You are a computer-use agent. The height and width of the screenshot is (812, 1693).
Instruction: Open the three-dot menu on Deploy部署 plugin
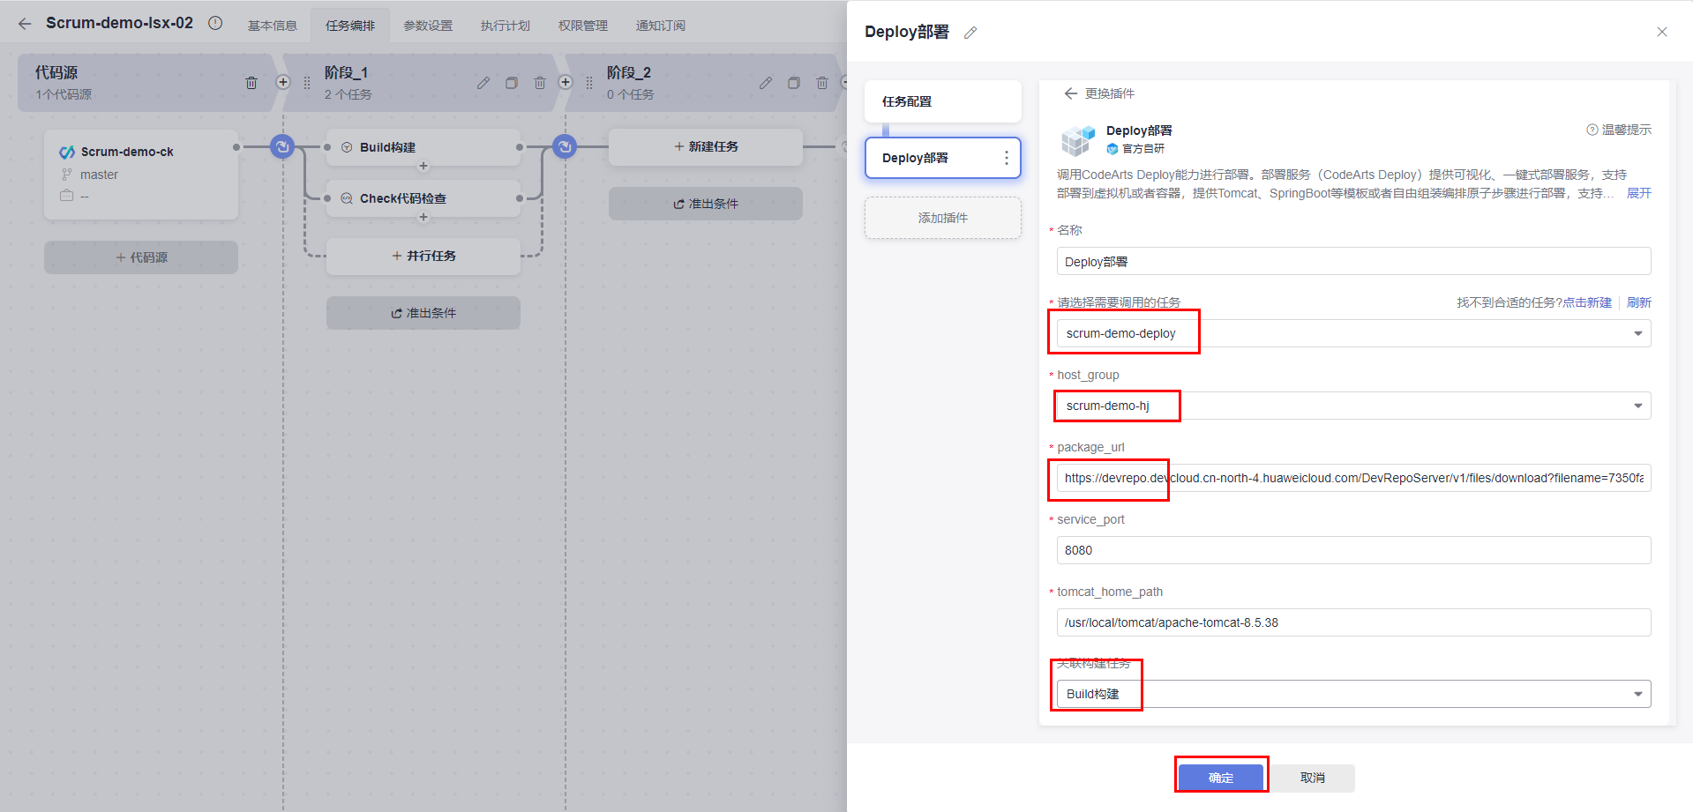click(1007, 158)
